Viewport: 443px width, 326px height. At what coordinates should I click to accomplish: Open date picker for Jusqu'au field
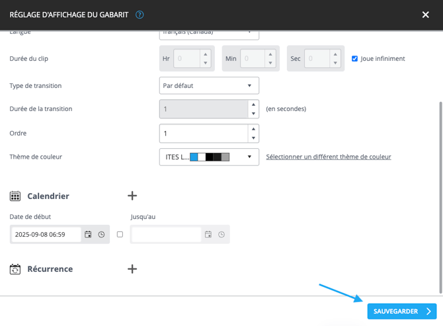[x=208, y=234]
